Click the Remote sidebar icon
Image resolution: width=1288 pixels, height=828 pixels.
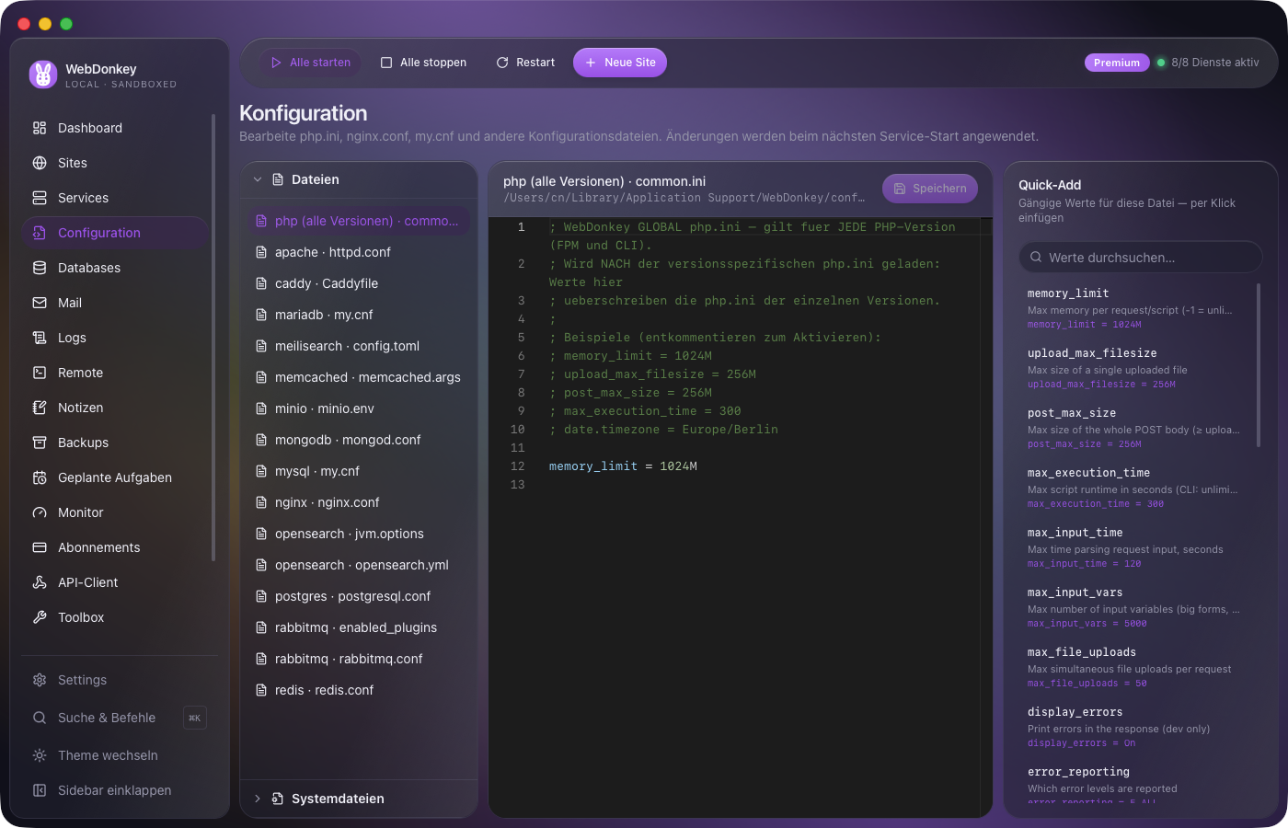(x=40, y=373)
